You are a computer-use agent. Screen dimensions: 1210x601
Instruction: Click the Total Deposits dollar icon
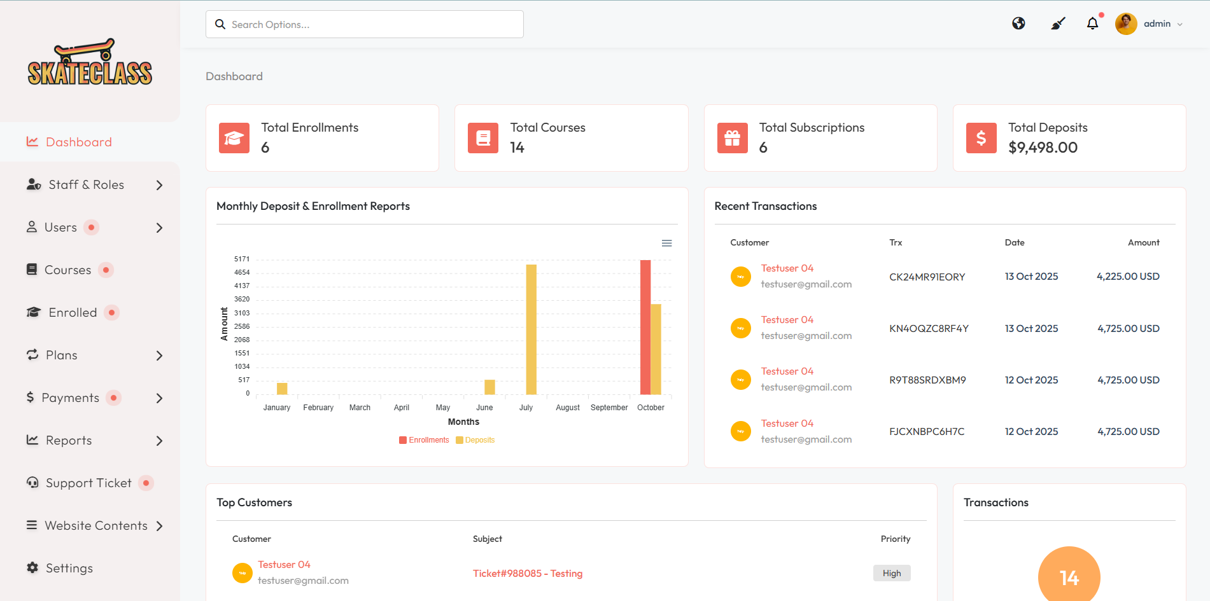tap(981, 138)
